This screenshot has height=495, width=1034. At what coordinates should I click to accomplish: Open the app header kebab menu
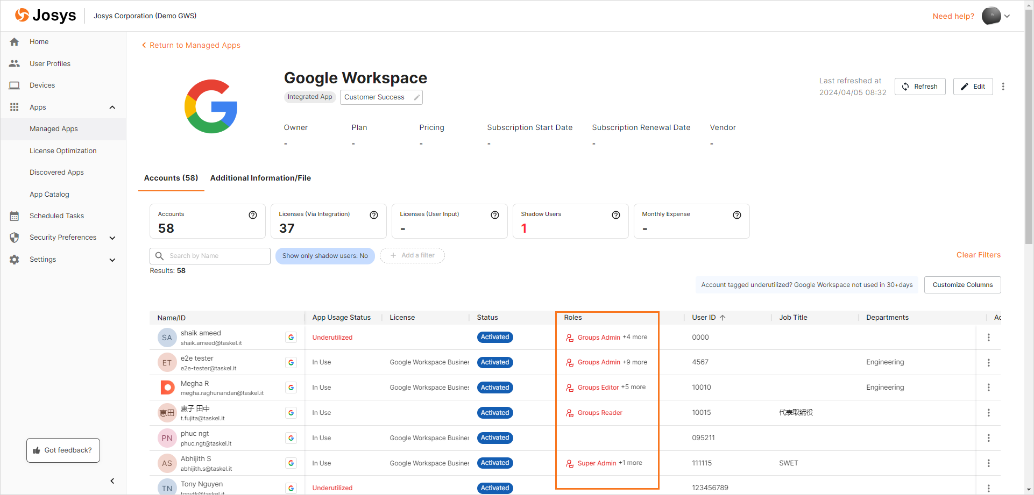(x=1003, y=87)
